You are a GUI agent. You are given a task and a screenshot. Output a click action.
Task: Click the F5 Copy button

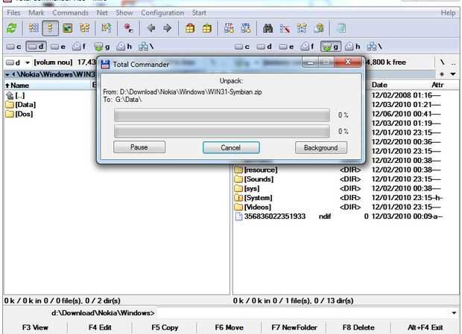[165, 327]
